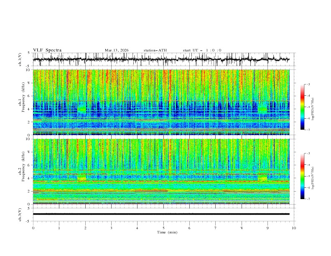Click the "10" kHz tick of ch.1 spectrogram
331x256 pixels.
pos(28,70)
